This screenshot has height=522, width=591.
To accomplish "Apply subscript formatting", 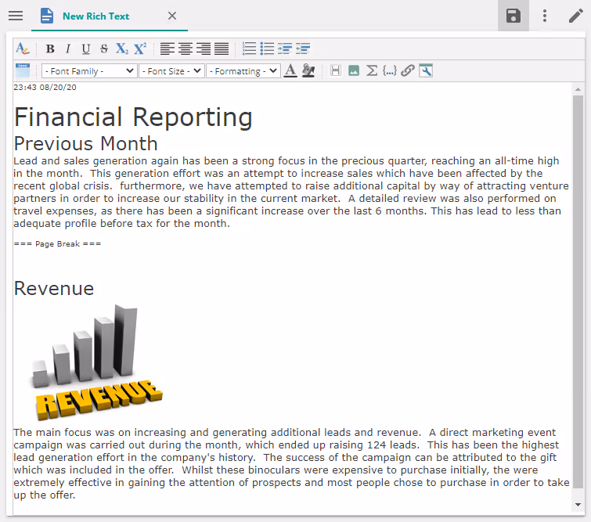I will click(122, 49).
